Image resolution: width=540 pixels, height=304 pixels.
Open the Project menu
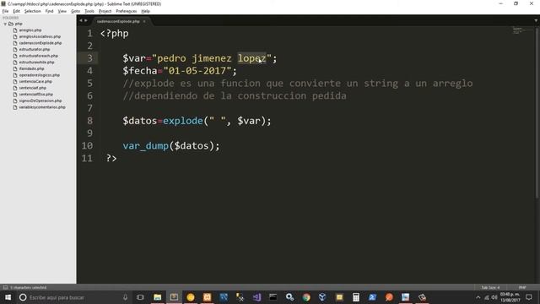click(105, 11)
